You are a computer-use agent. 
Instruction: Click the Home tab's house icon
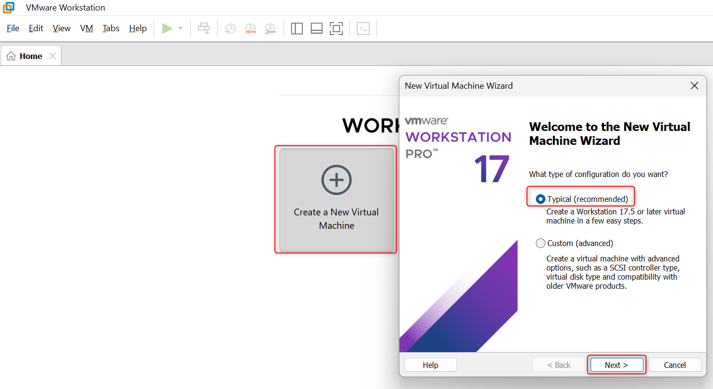11,56
